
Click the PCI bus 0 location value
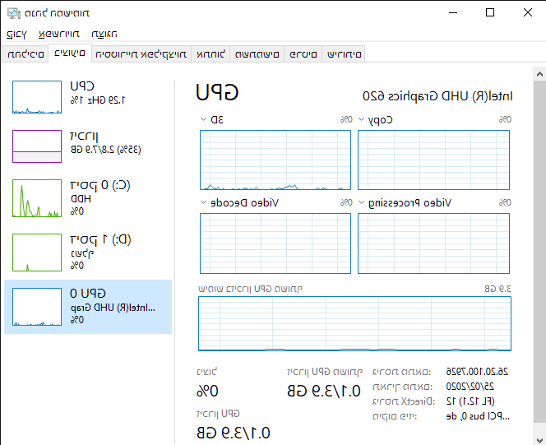[x=478, y=416]
